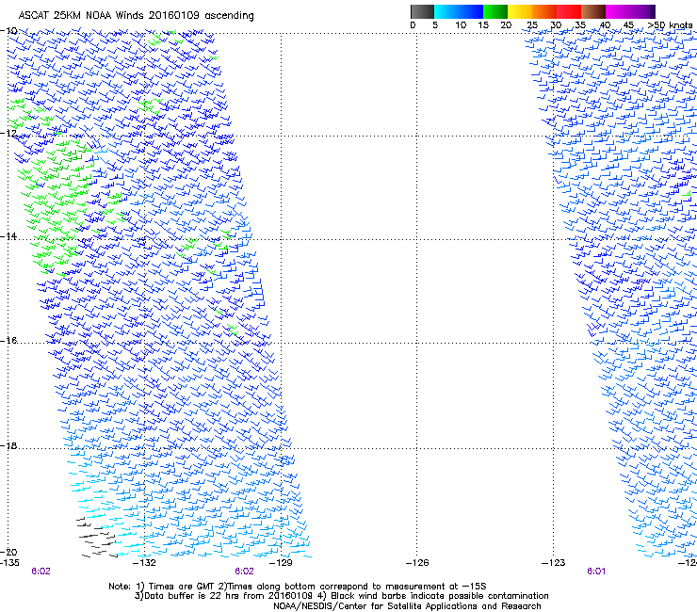Click the orange 25–30 knots color bar segment
Screen dimensions: 697x612
point(544,11)
